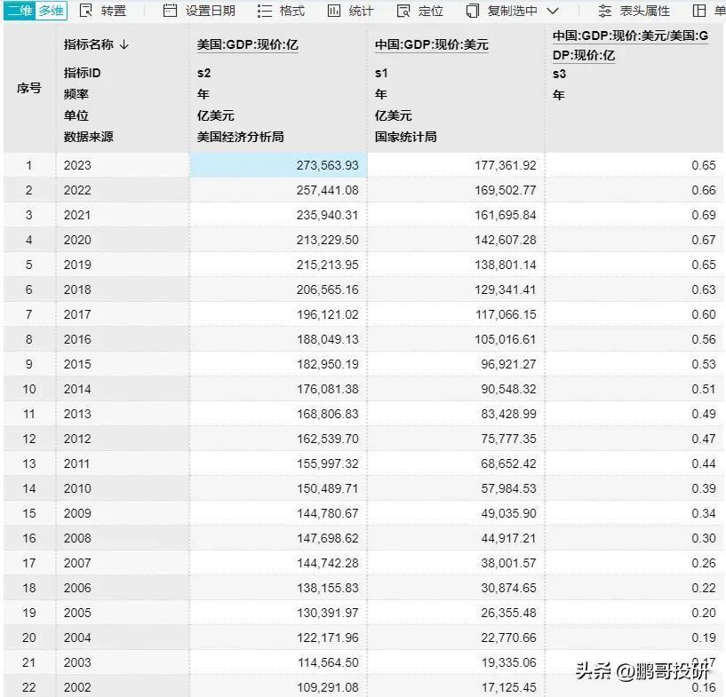Toggle sort arrow next to 指标名称

(x=124, y=44)
